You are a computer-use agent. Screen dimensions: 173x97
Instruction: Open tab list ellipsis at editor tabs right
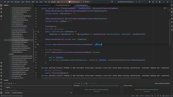coord(168,5)
